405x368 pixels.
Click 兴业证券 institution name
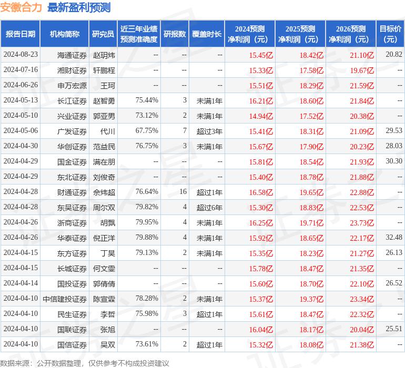72,116
